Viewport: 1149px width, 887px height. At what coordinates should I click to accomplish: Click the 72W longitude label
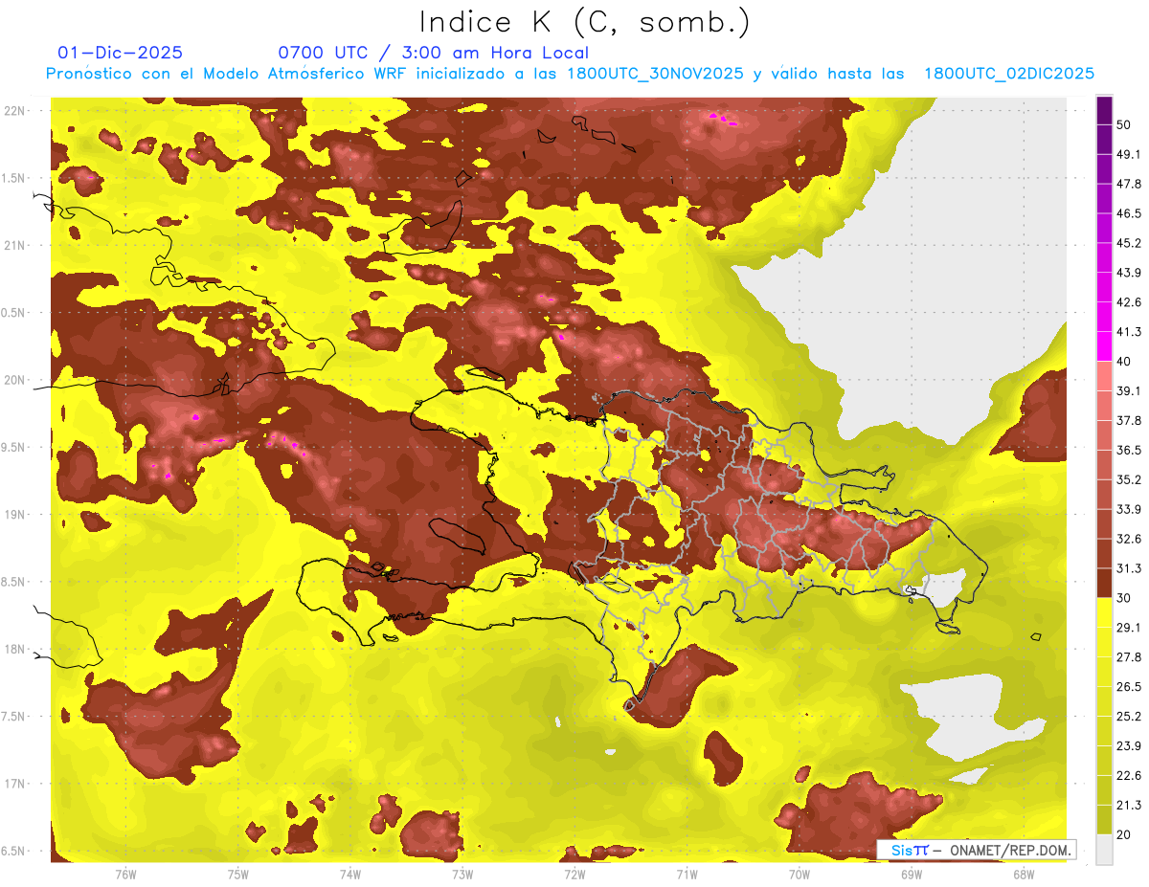click(x=574, y=875)
